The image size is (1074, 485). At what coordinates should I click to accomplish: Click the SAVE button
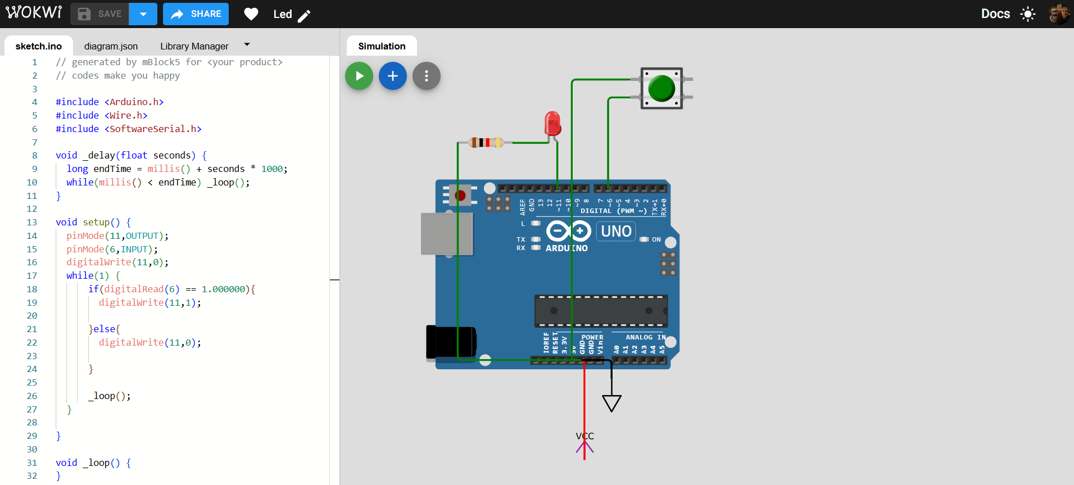coord(100,14)
